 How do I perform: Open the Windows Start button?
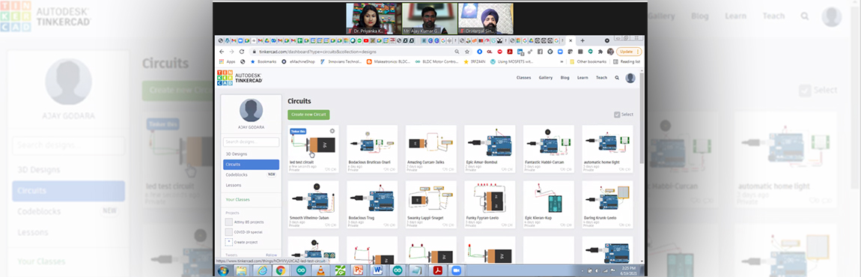pos(223,270)
